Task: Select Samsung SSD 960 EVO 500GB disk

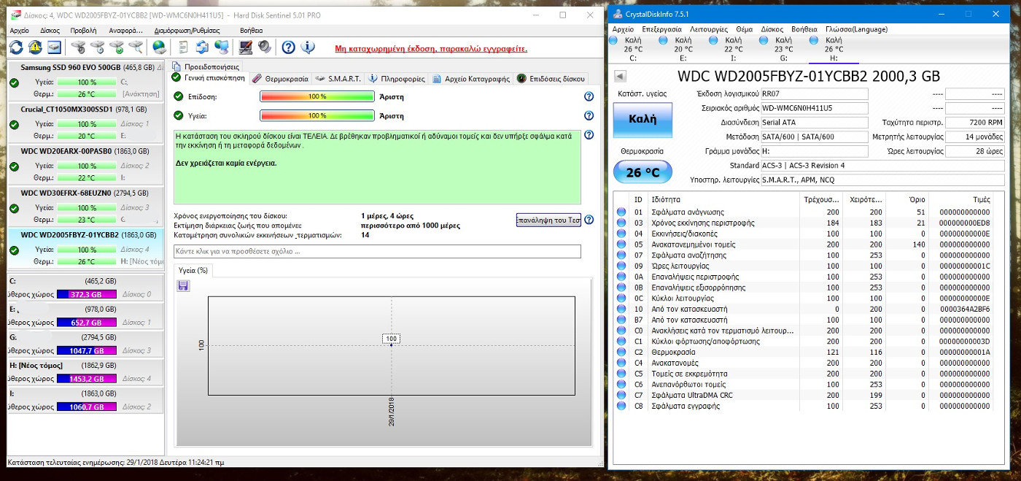Action: pyautogui.click(x=85, y=82)
